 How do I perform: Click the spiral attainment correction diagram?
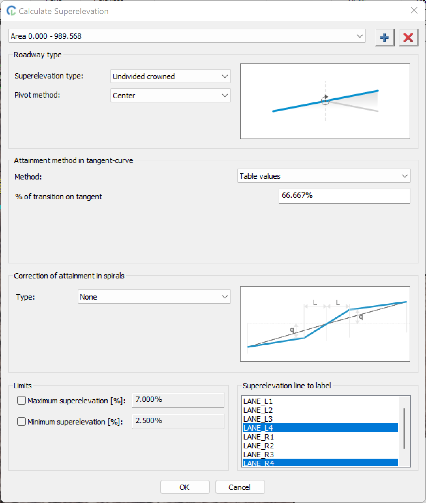[x=325, y=324]
